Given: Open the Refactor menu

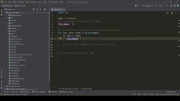Looking at the screenshot, I should pos(34,2).
